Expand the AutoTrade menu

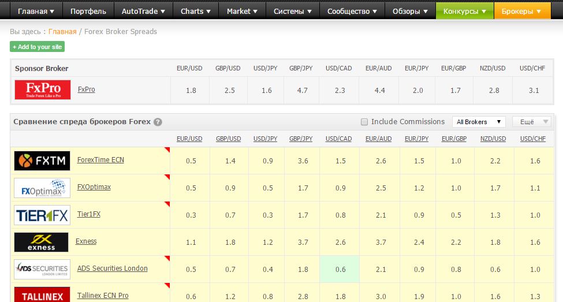click(143, 11)
